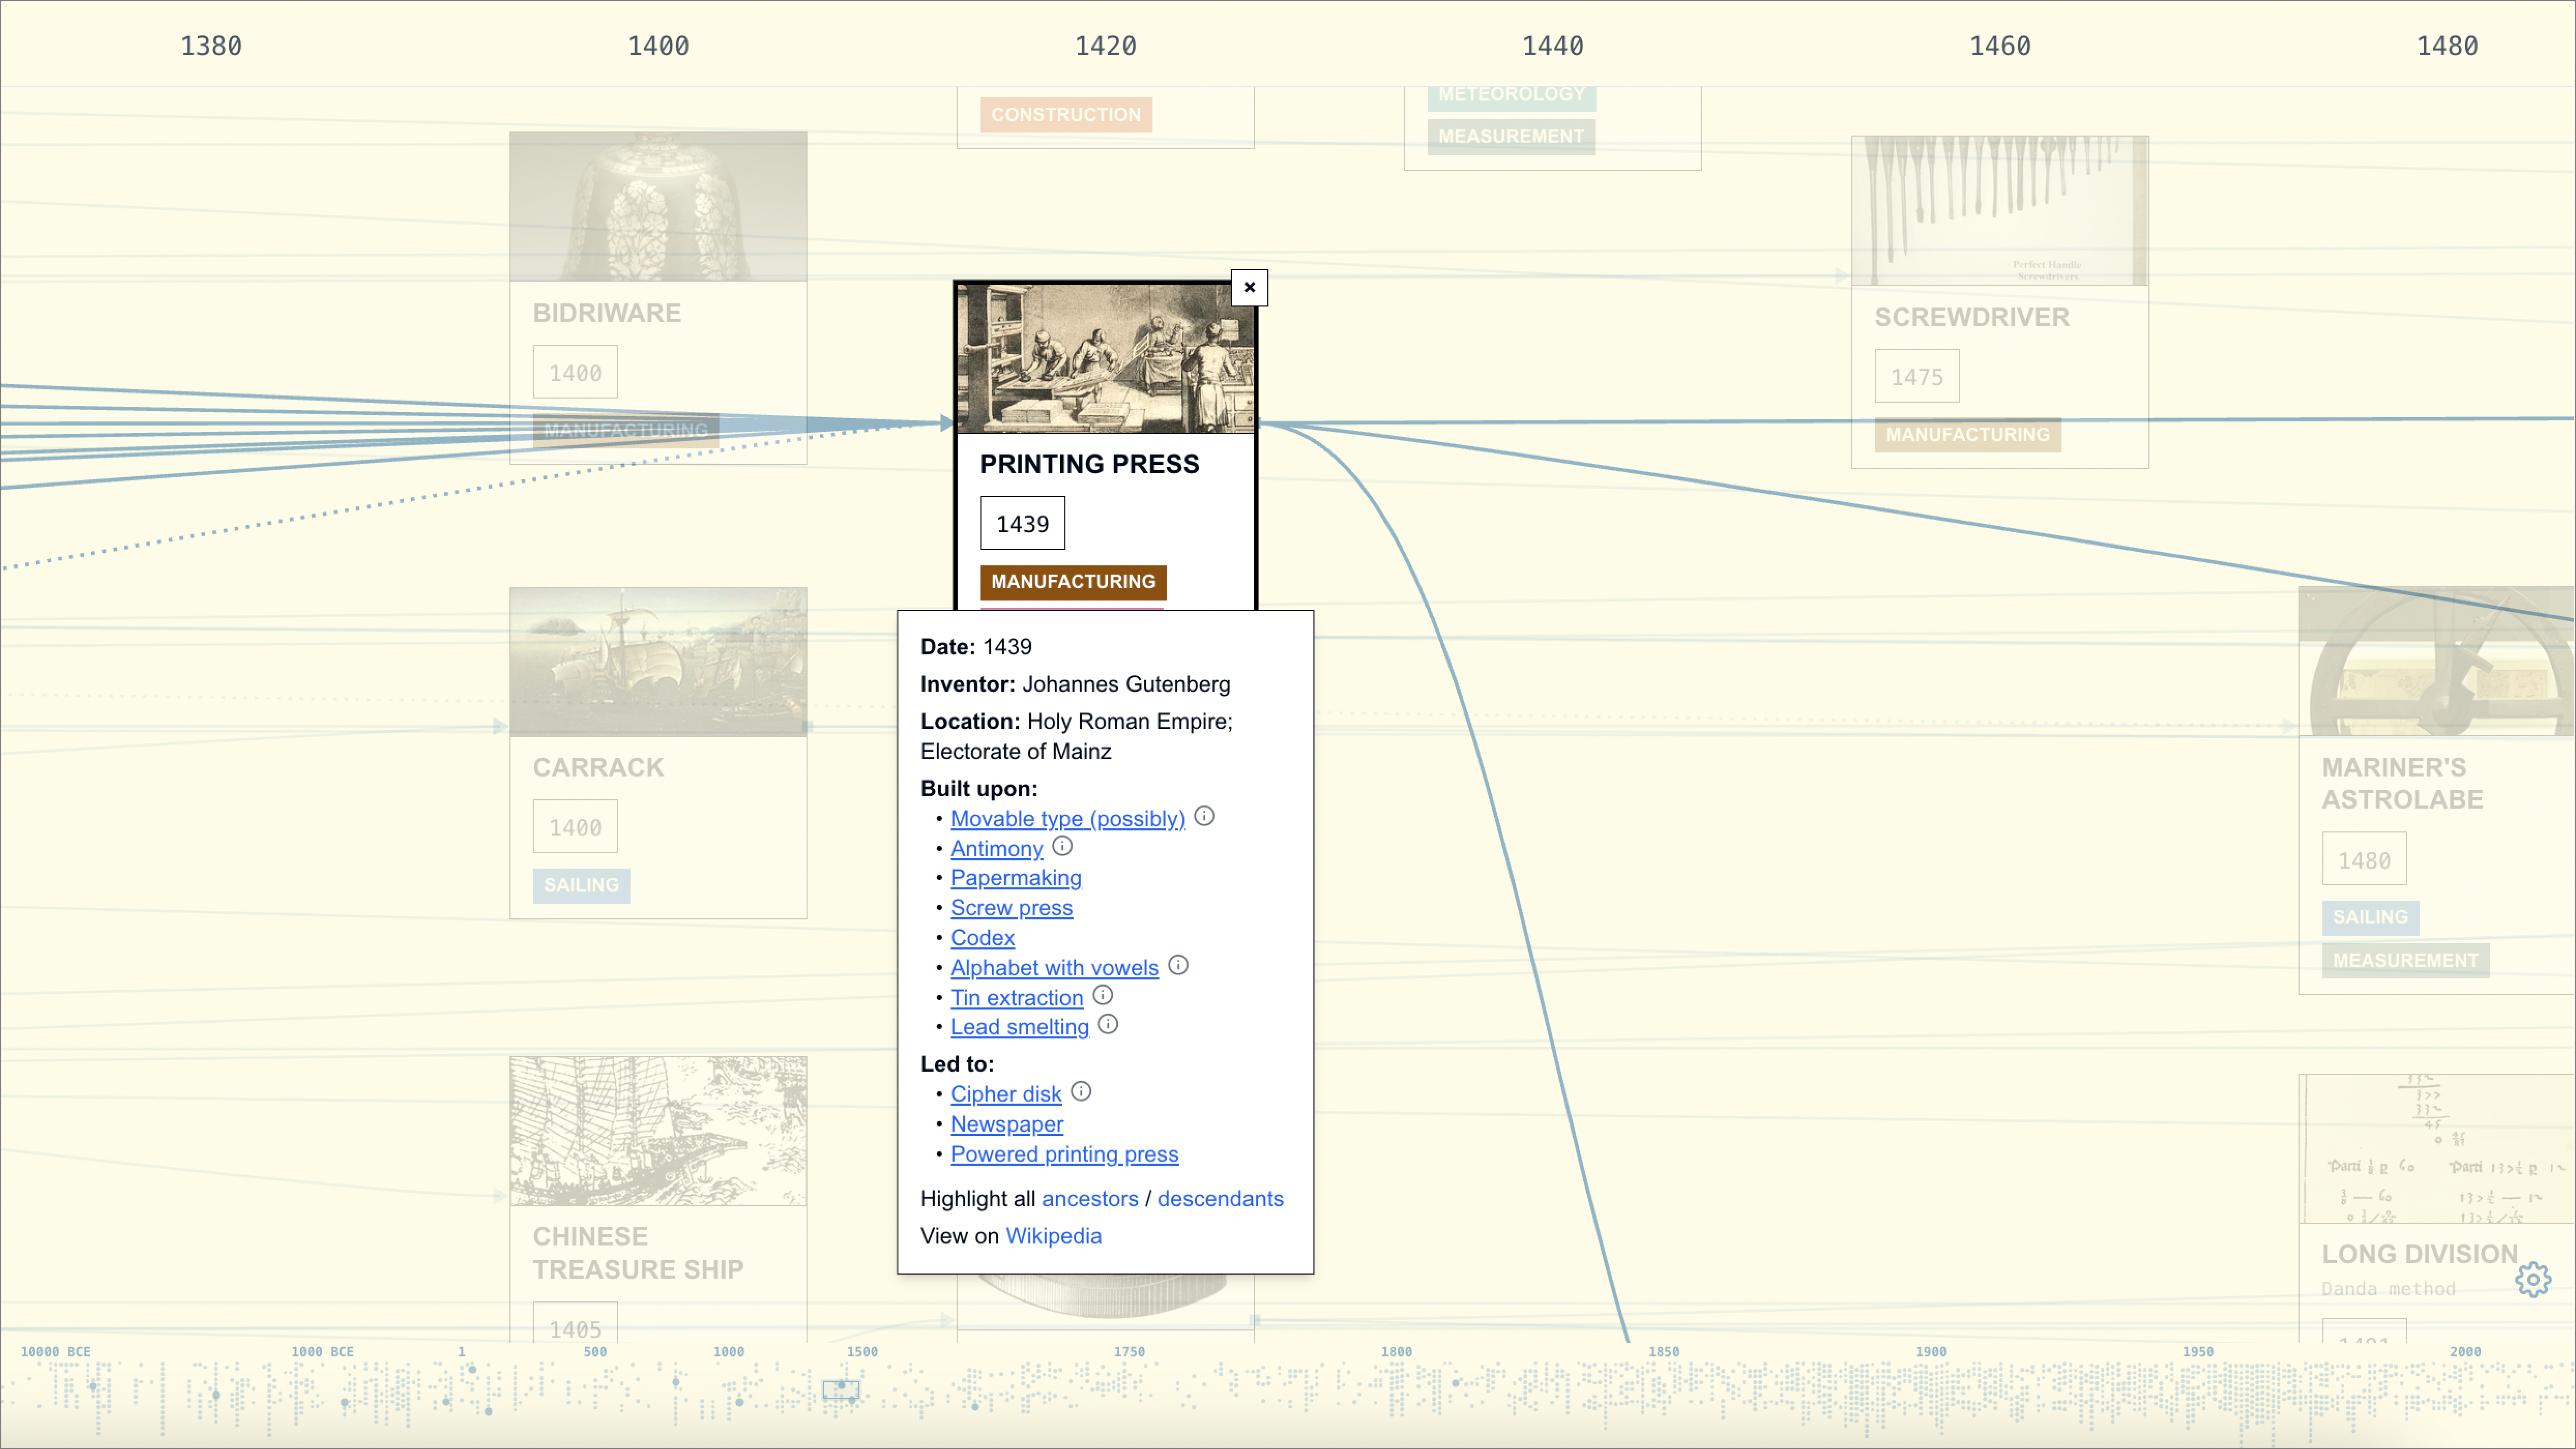Viewport: 2576px width, 1449px height.
Task: Follow the Screw press link
Action: click(x=1011, y=908)
